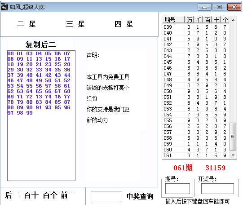Select row 045 in the results list
This screenshot has height=208, width=243.
point(196,62)
